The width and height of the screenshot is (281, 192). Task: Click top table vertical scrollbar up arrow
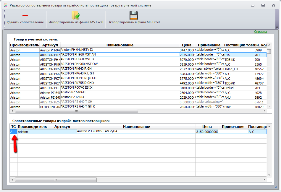coord(269,45)
